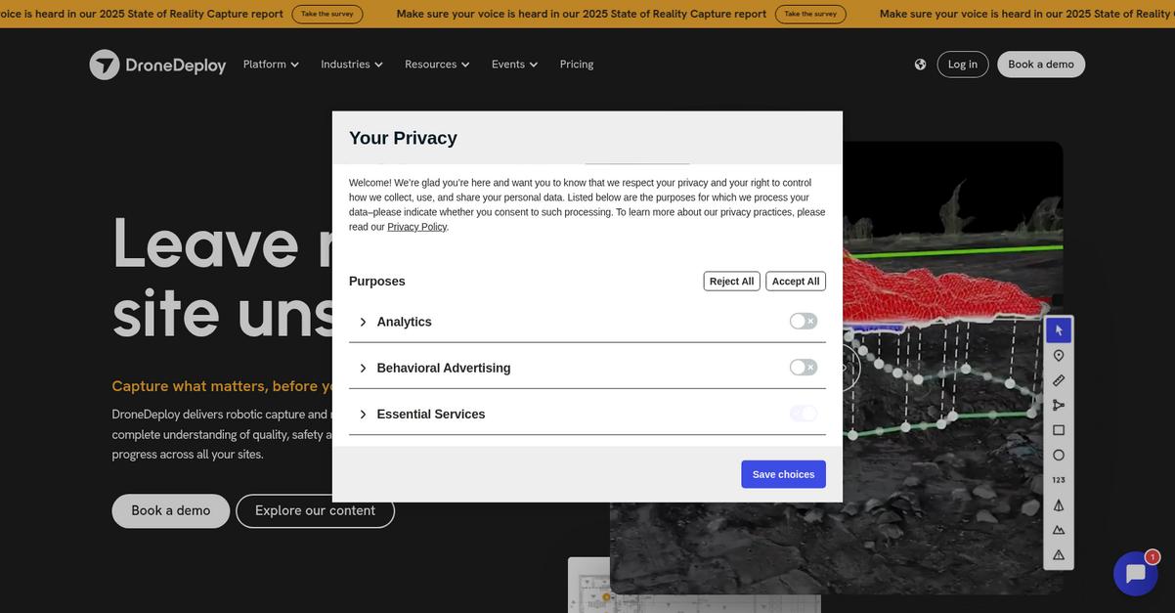Select the warning triangle issue tool
Image resolution: width=1175 pixels, height=613 pixels.
(1059, 554)
